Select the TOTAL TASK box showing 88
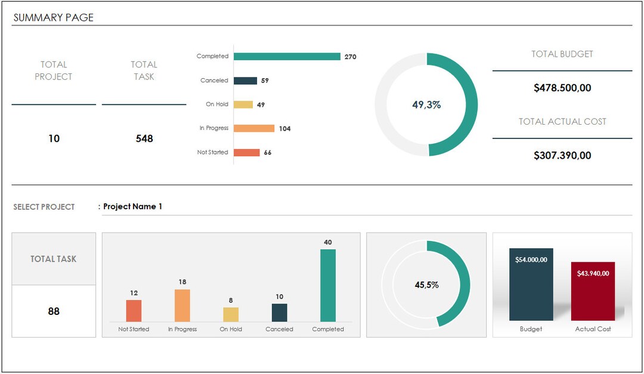 coord(53,311)
